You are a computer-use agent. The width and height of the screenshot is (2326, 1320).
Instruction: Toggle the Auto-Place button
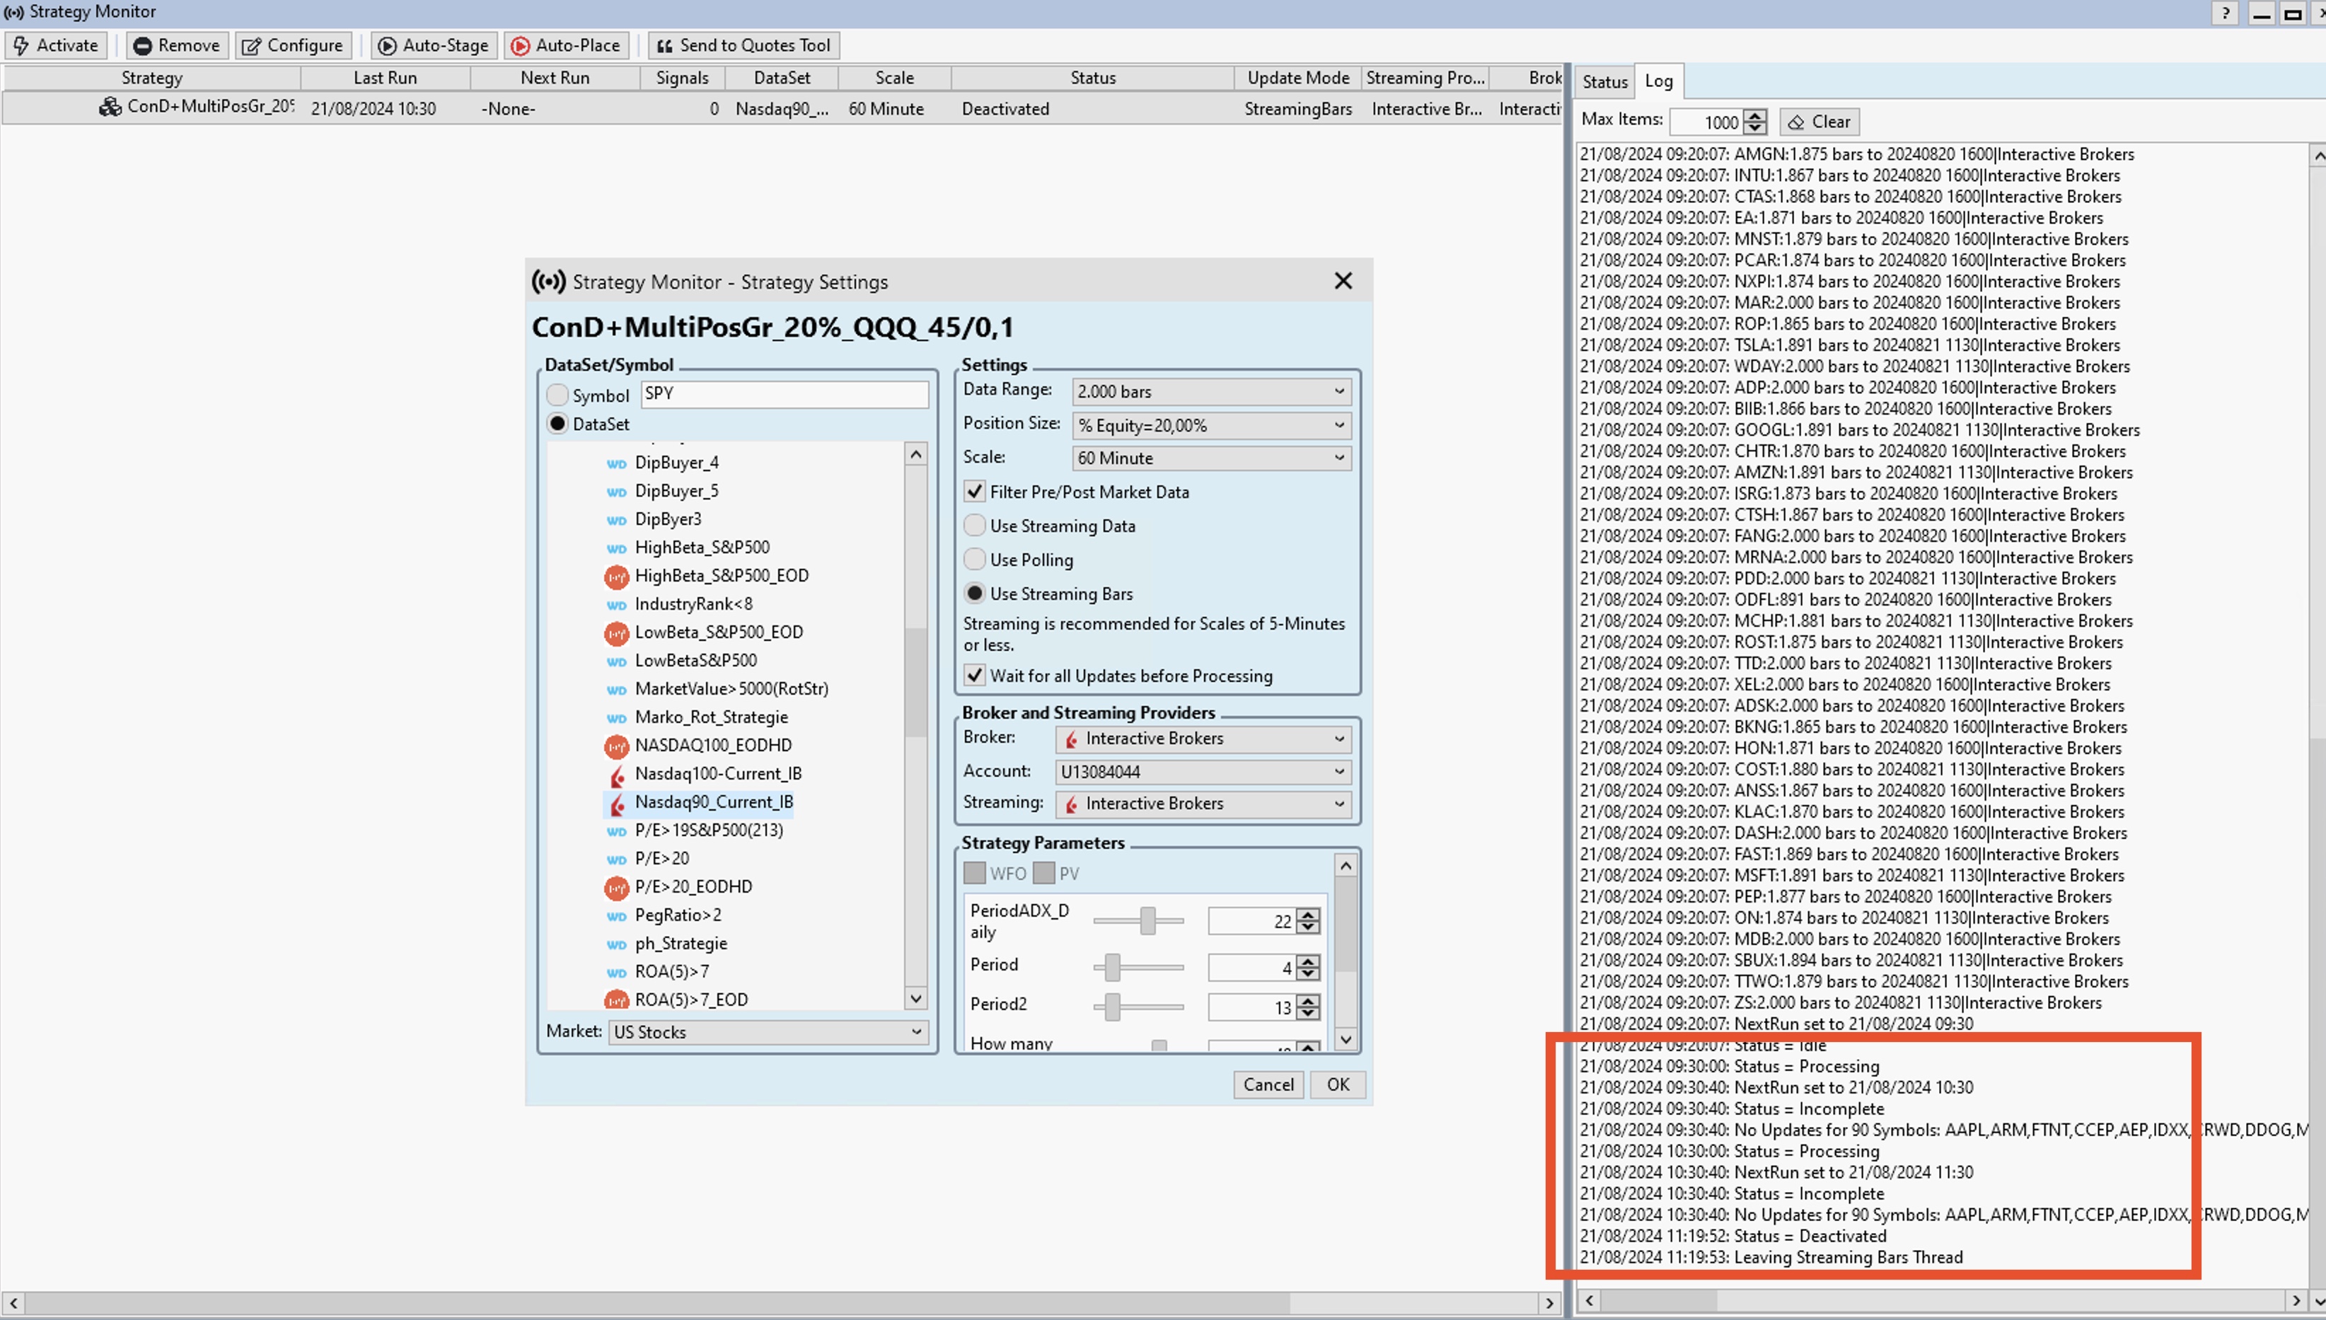(567, 45)
